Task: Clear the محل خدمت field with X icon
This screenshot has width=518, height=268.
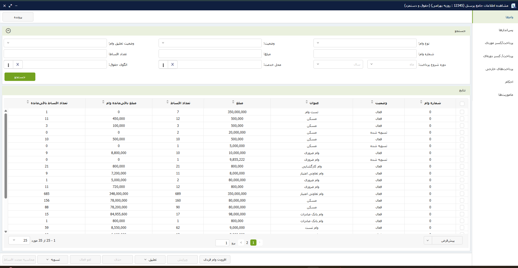Action: click(x=173, y=64)
